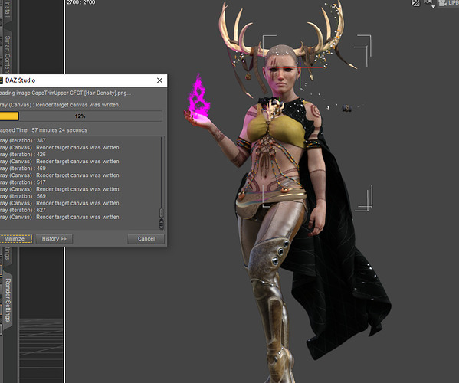Click the Iray Iteration 627 log line
Image resolution: width=459 pixels, height=383 pixels.
tap(23, 210)
